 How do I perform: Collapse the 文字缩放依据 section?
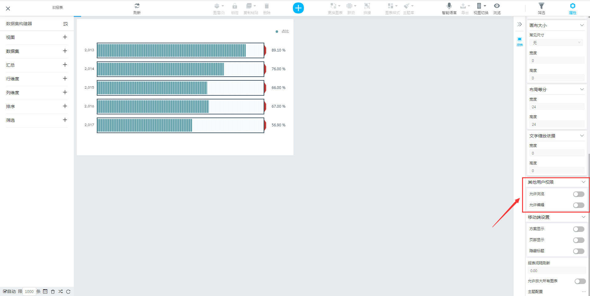pos(582,136)
